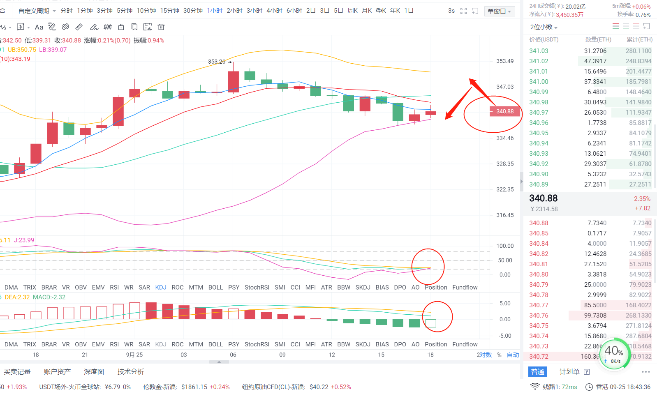The width and height of the screenshot is (657, 394).
Task: Select the 计划单 planned order tab
Action: (569, 372)
